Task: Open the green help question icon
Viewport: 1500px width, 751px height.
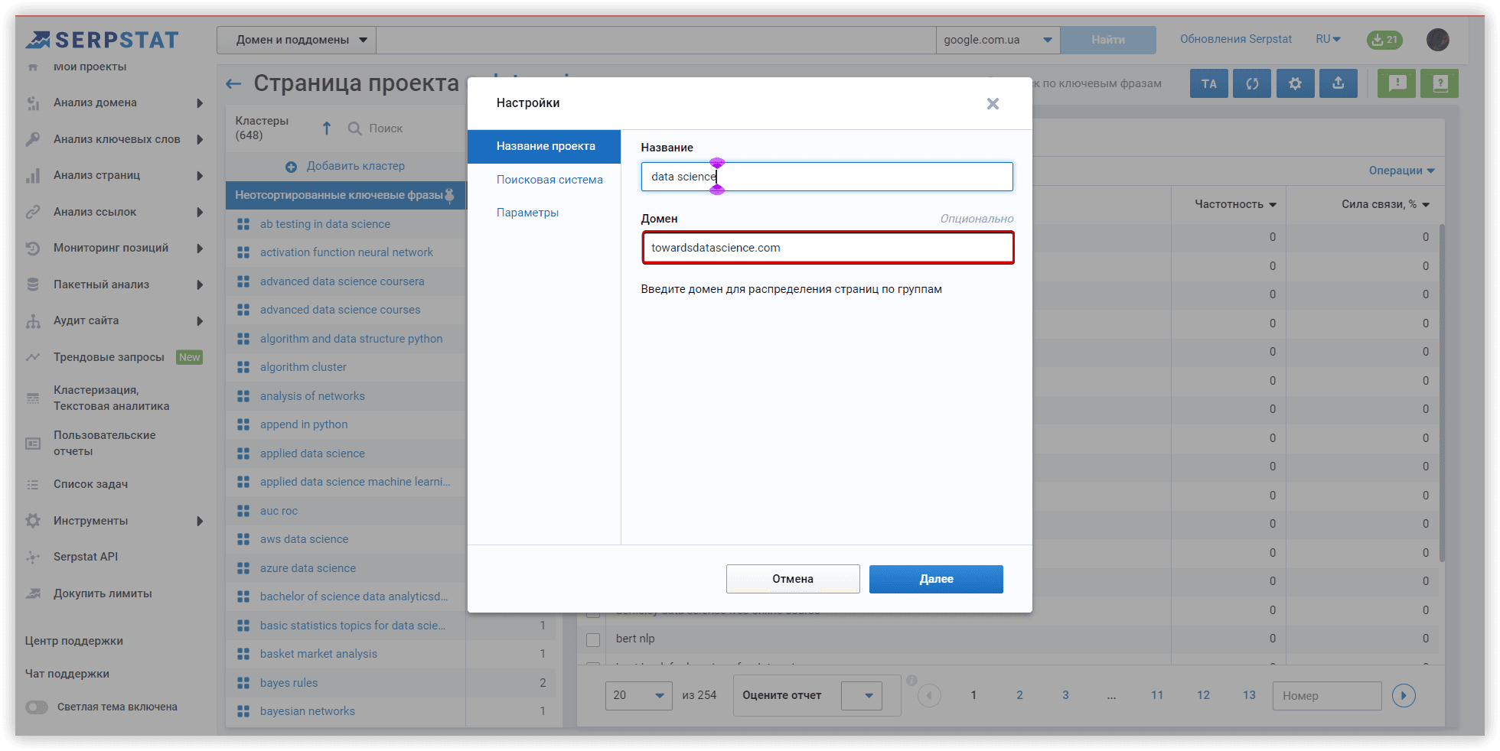Action: (1440, 83)
